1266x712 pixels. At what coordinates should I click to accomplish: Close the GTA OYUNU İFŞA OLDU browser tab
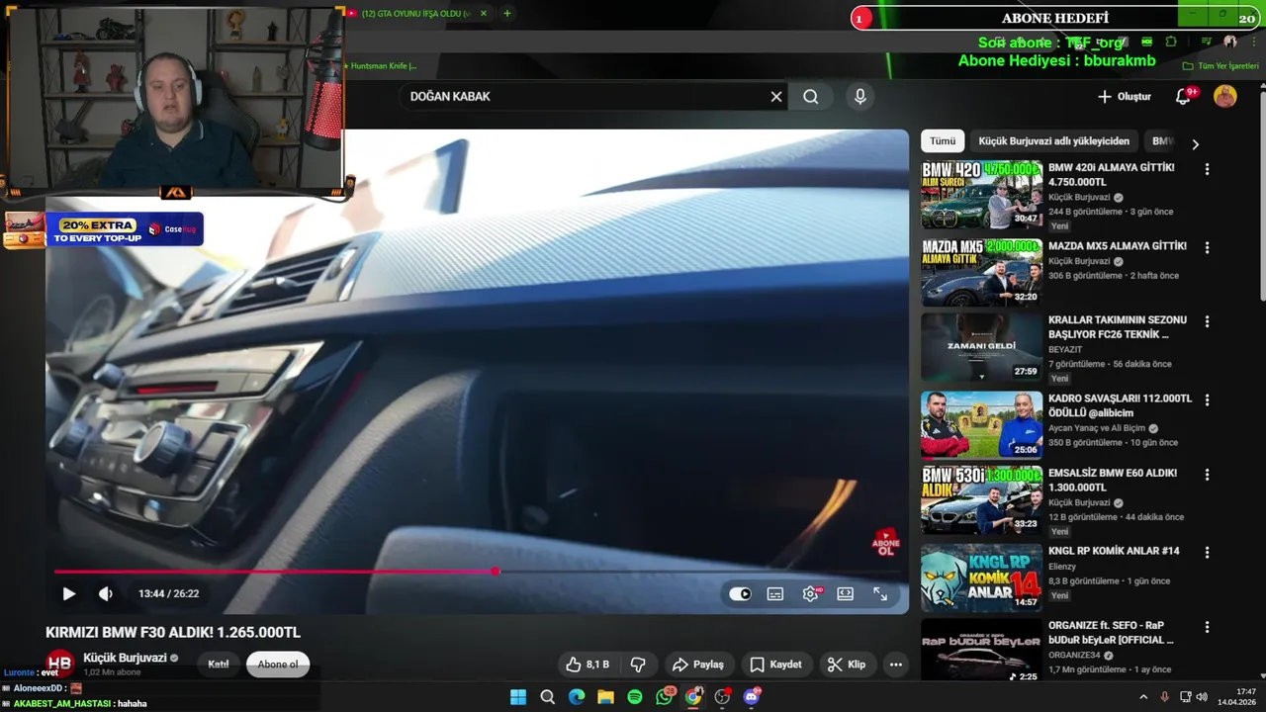484,14
